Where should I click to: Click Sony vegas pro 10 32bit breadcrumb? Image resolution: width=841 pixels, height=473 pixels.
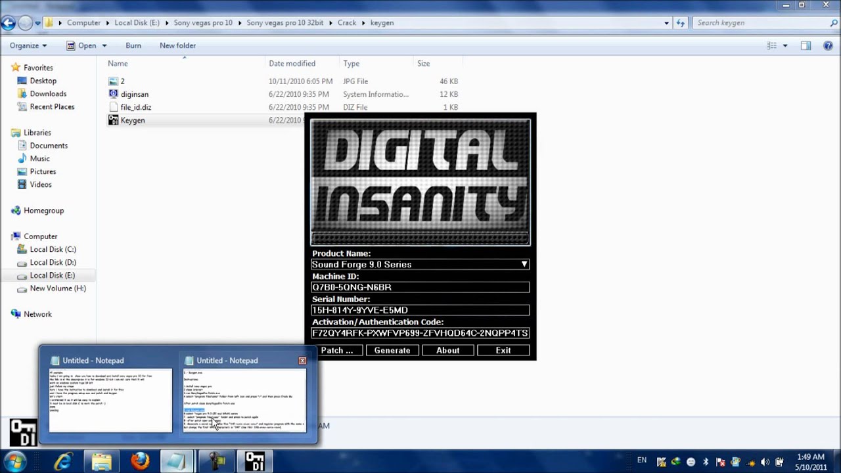tap(284, 23)
